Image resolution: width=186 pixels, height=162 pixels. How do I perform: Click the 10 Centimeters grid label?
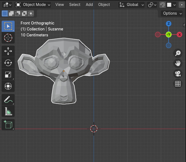click(x=34, y=35)
